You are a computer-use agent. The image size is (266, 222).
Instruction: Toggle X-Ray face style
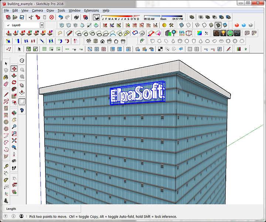[x=181, y=25]
